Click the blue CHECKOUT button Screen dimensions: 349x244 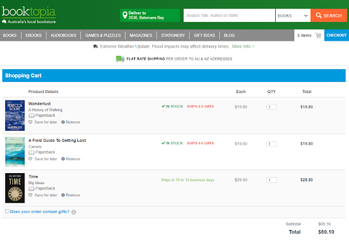(337, 35)
